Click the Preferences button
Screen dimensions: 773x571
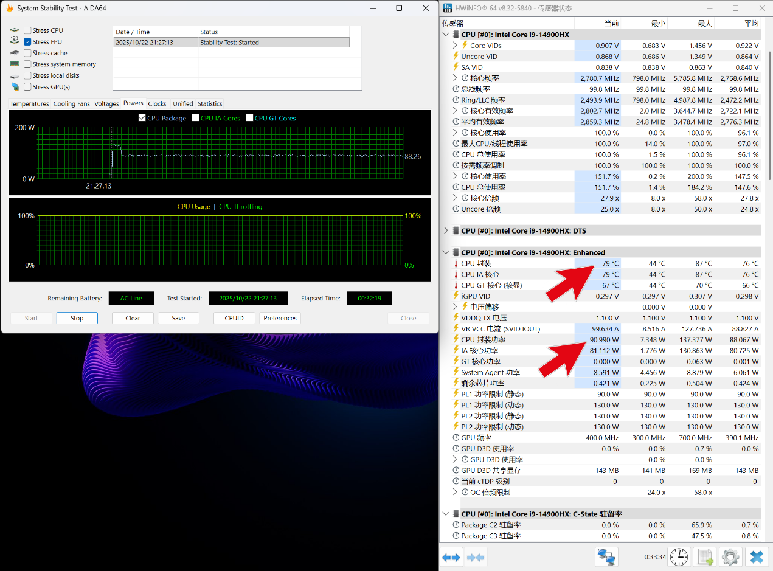[280, 318]
